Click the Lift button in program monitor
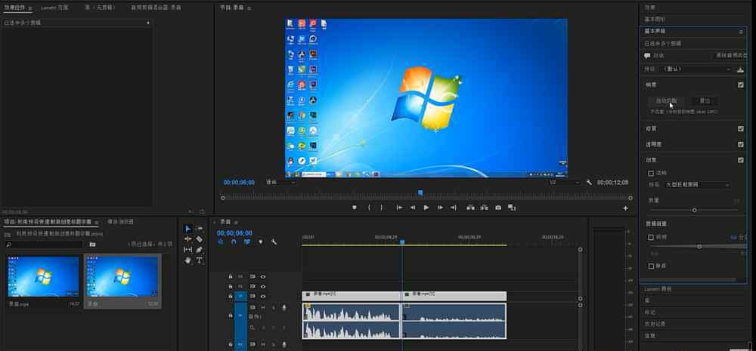This screenshot has height=351, width=756. coord(470,208)
